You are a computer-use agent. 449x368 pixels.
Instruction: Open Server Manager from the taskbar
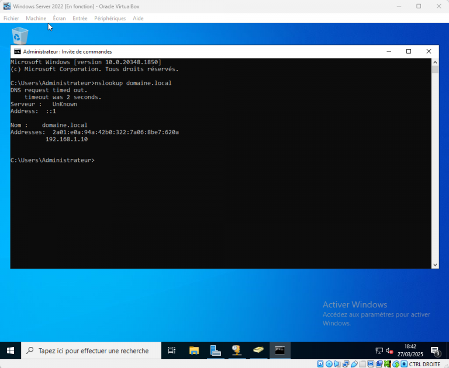(216, 350)
